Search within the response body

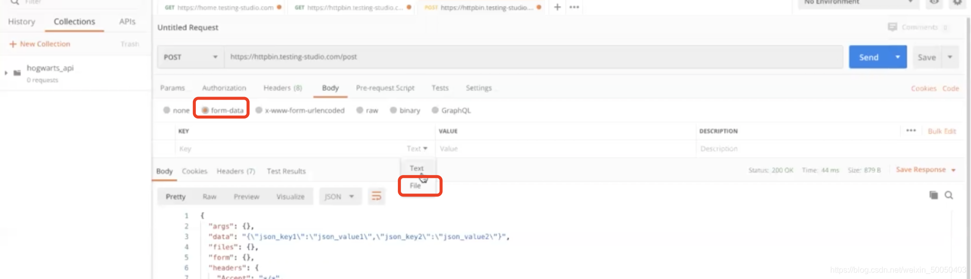949,195
